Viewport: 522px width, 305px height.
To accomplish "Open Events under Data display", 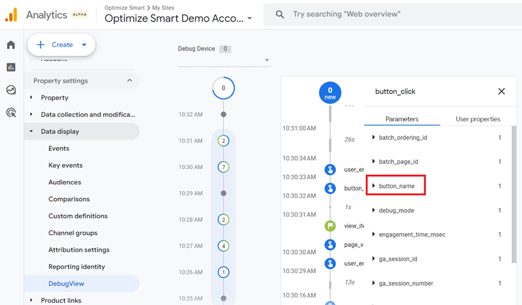I will pos(59,148).
